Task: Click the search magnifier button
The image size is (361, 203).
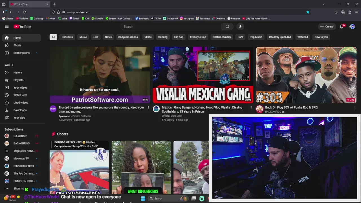Action: 227,27
